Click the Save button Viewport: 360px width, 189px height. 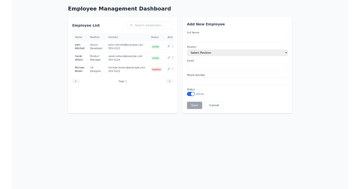point(194,105)
